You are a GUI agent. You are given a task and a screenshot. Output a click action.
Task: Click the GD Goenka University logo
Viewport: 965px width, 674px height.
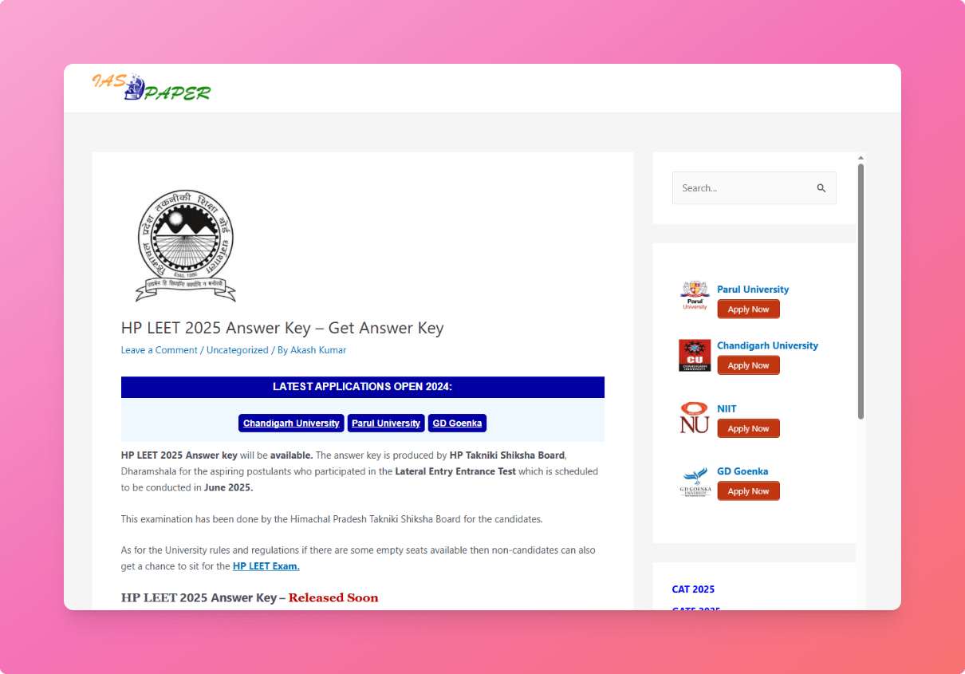(695, 481)
